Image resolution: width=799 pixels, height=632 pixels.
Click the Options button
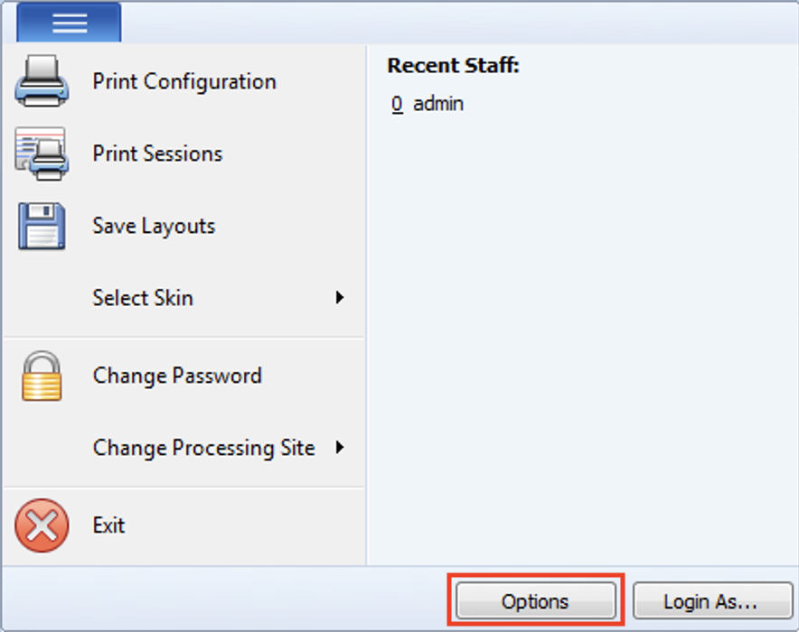[535, 600]
